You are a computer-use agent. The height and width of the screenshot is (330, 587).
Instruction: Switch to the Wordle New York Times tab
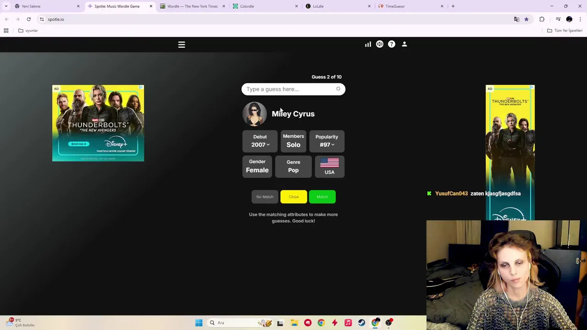tap(192, 6)
